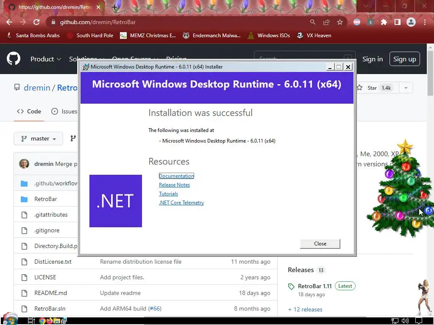Open Firefox from the taskbar
Image resolution: width=434 pixels, height=325 pixels.
[50, 321]
